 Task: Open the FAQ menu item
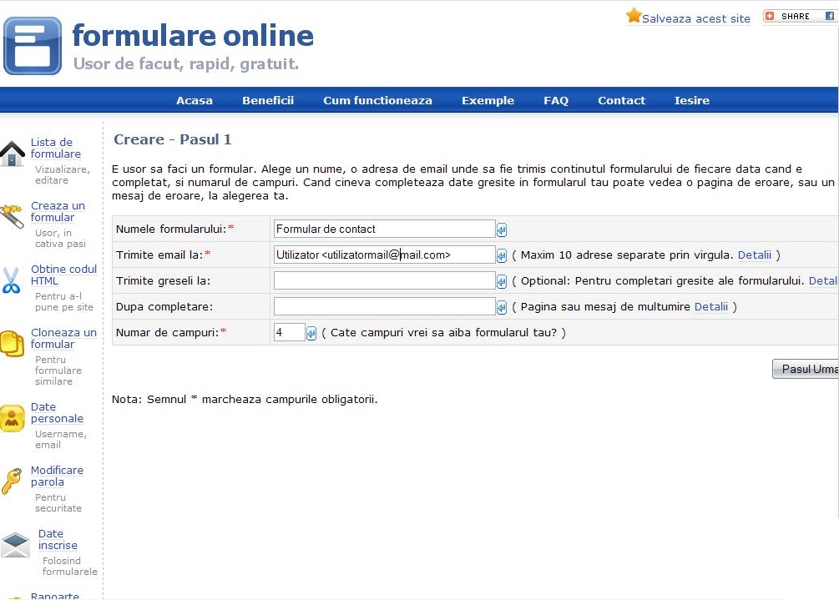[556, 100]
